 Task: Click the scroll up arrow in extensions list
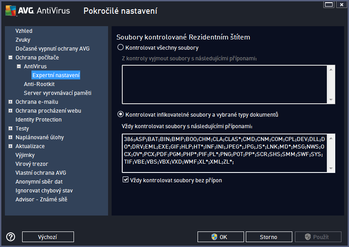(x=331, y=138)
